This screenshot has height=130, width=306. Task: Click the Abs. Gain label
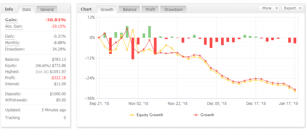pyautogui.click(x=14, y=26)
